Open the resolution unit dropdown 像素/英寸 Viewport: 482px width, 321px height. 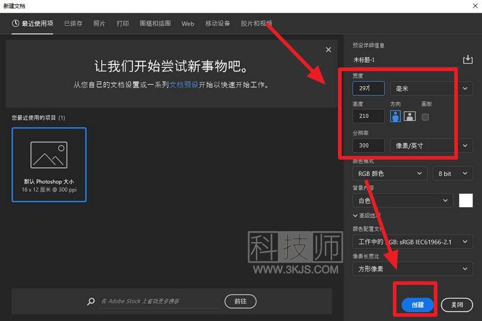tap(431, 146)
